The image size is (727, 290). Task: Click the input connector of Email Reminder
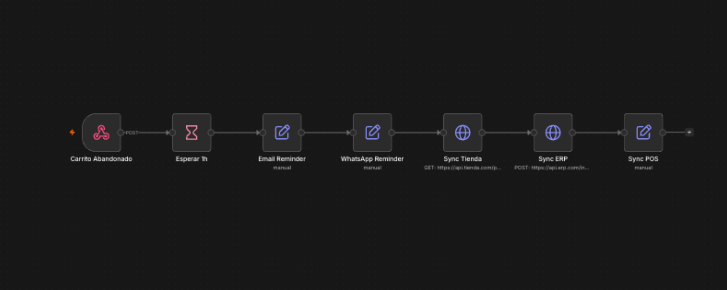[263, 133]
